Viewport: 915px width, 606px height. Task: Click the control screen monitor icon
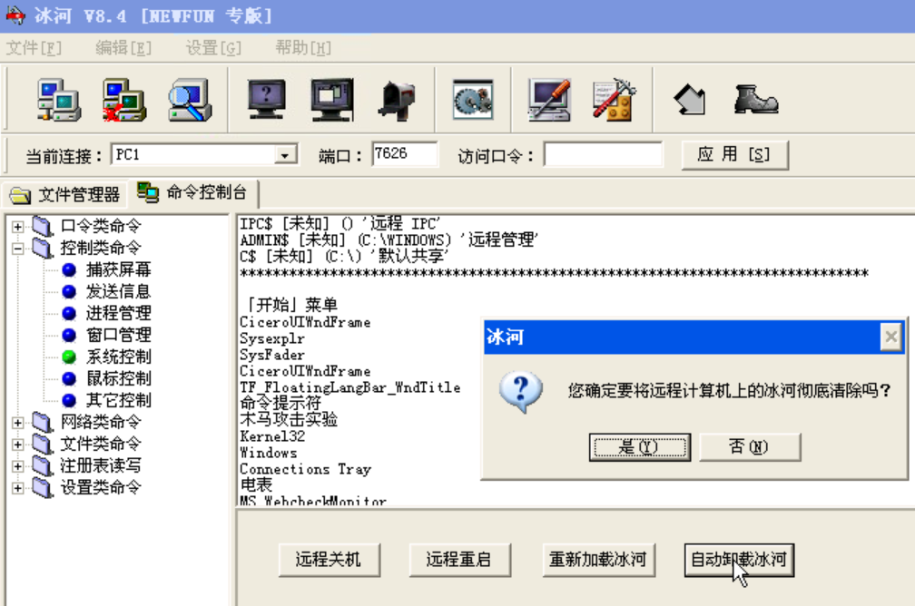pyautogui.click(x=332, y=100)
